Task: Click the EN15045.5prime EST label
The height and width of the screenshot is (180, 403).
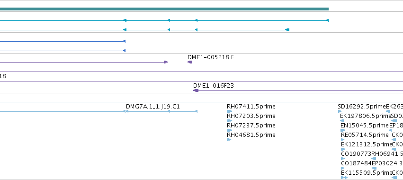Action: tap(365, 126)
